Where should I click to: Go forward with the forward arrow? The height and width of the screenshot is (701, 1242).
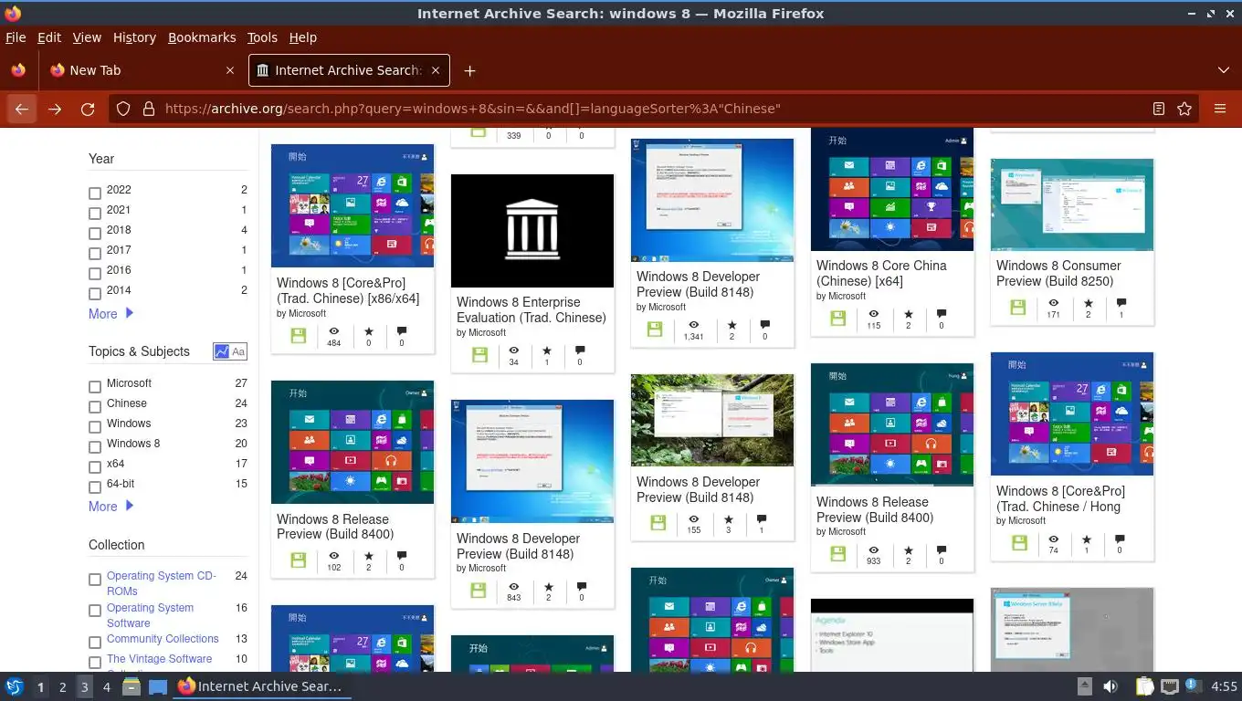pyautogui.click(x=55, y=109)
